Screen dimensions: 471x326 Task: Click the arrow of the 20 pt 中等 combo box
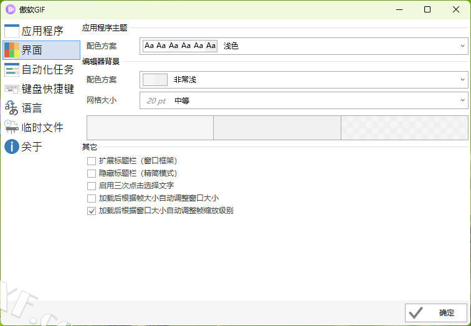pyautogui.click(x=462, y=100)
